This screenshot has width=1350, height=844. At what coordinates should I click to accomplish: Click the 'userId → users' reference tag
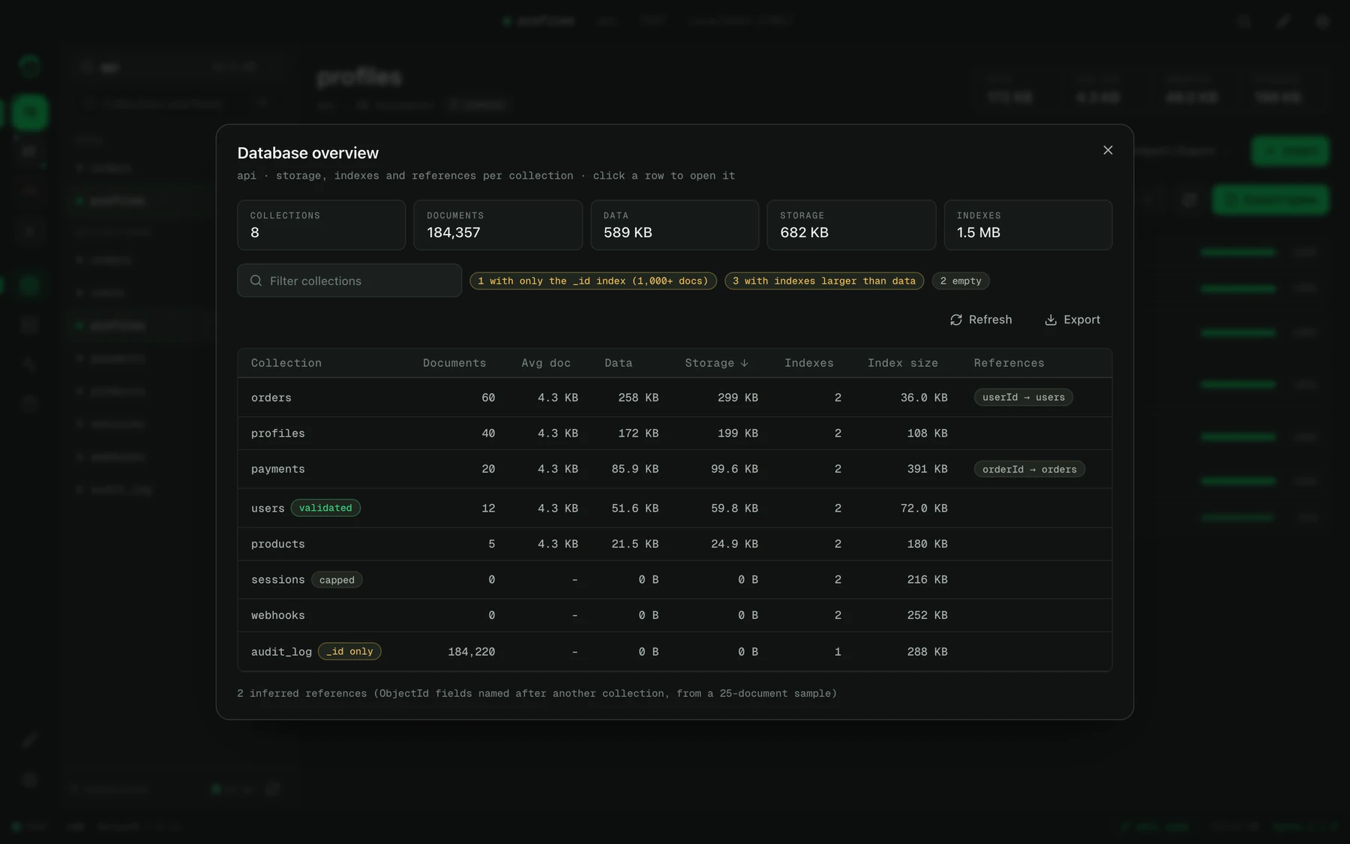point(1023,398)
